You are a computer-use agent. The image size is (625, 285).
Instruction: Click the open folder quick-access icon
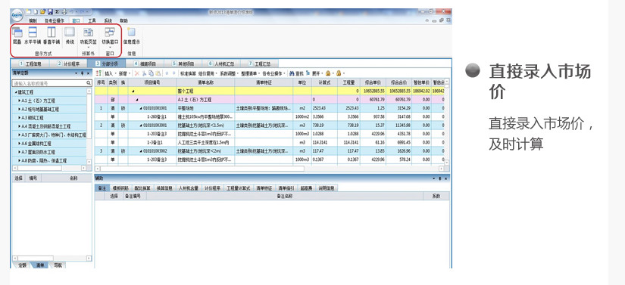pos(43,12)
